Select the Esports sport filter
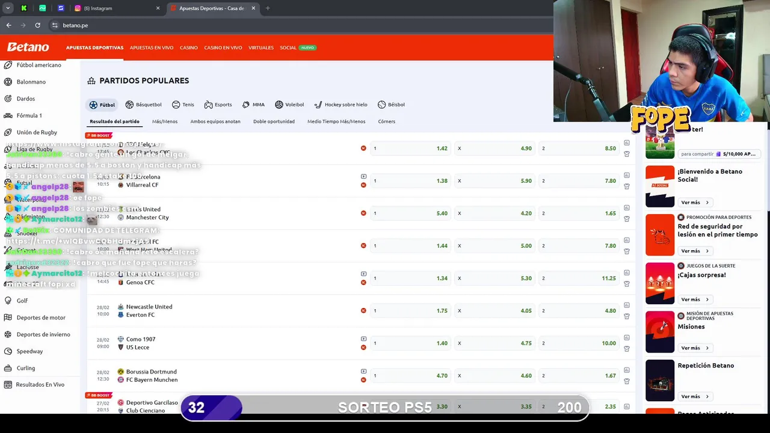This screenshot has height=433, width=770. (x=218, y=105)
